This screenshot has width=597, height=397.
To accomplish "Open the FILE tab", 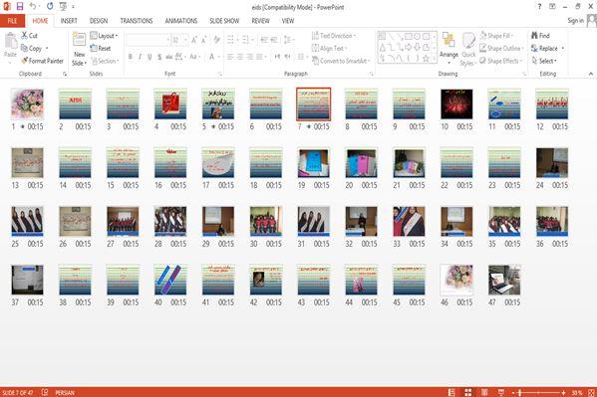I will click(13, 21).
